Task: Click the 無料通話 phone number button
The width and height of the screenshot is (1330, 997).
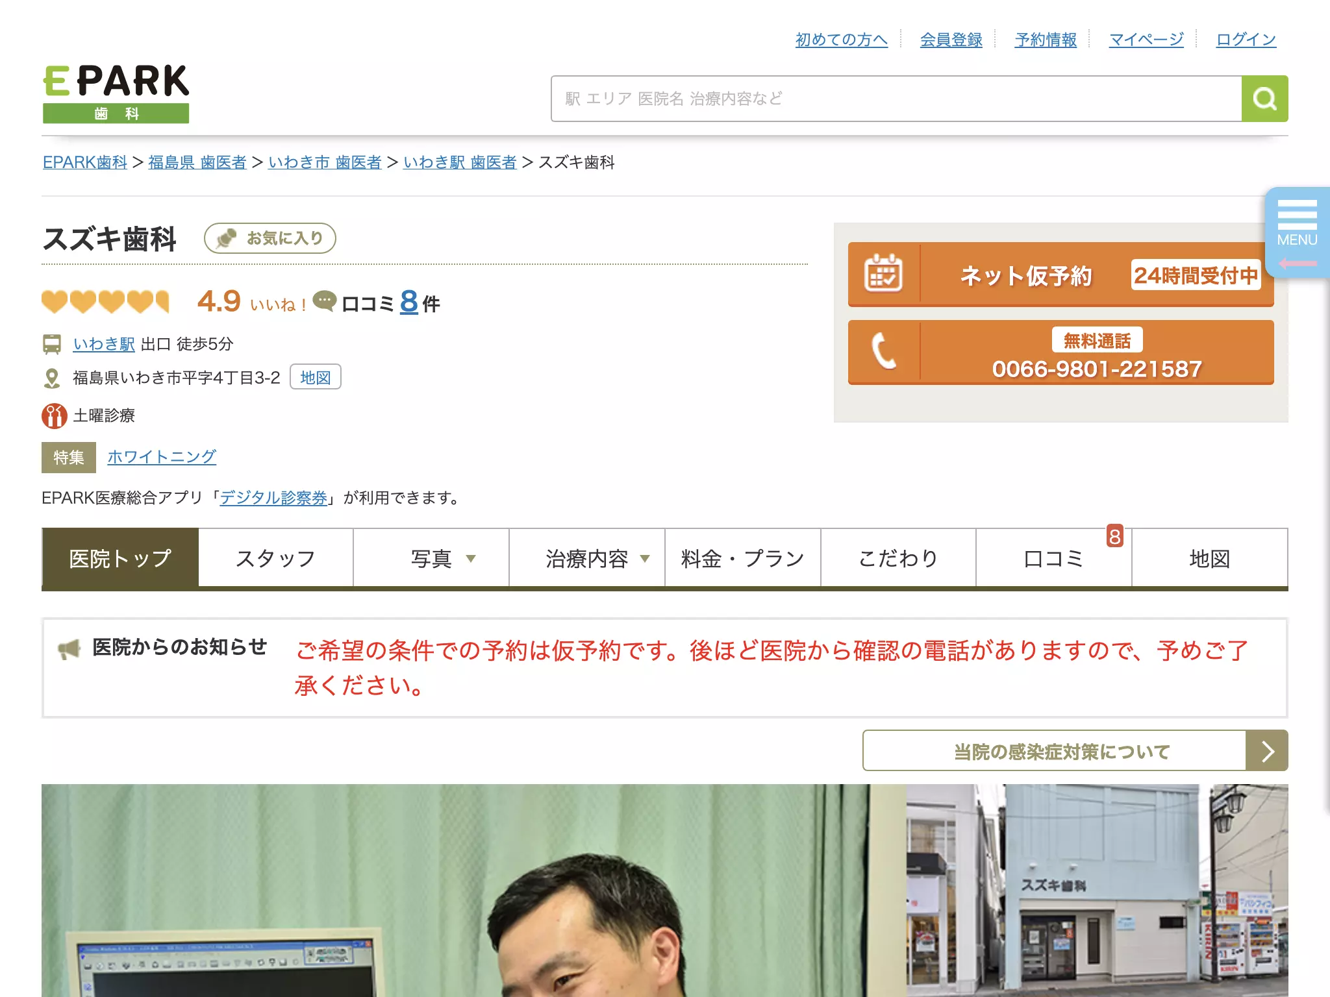Action: tap(1060, 352)
